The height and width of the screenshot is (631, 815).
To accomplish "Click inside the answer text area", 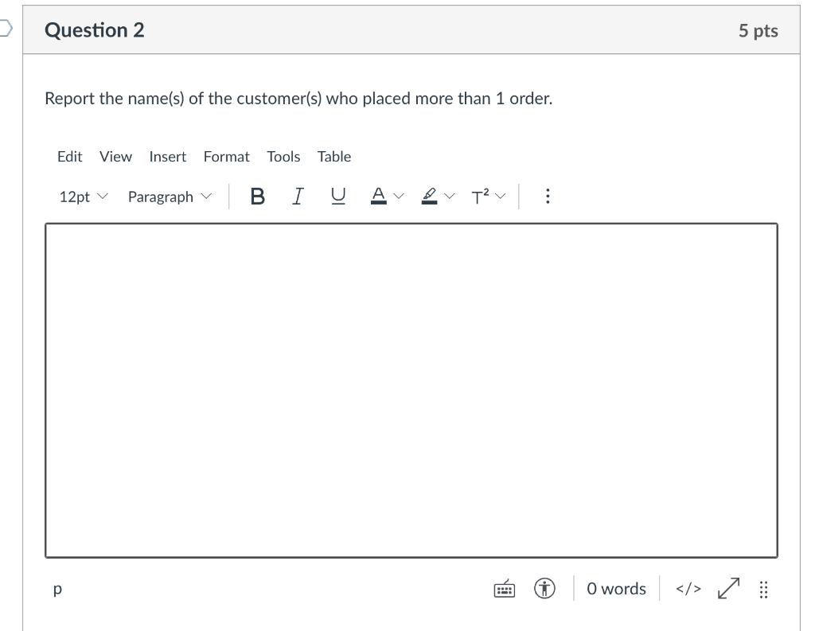I will 411,391.
